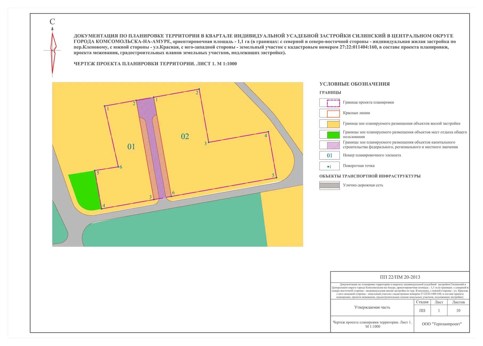Click the planning element number 01 legend box
This screenshot has width=483, height=346.
click(330, 155)
